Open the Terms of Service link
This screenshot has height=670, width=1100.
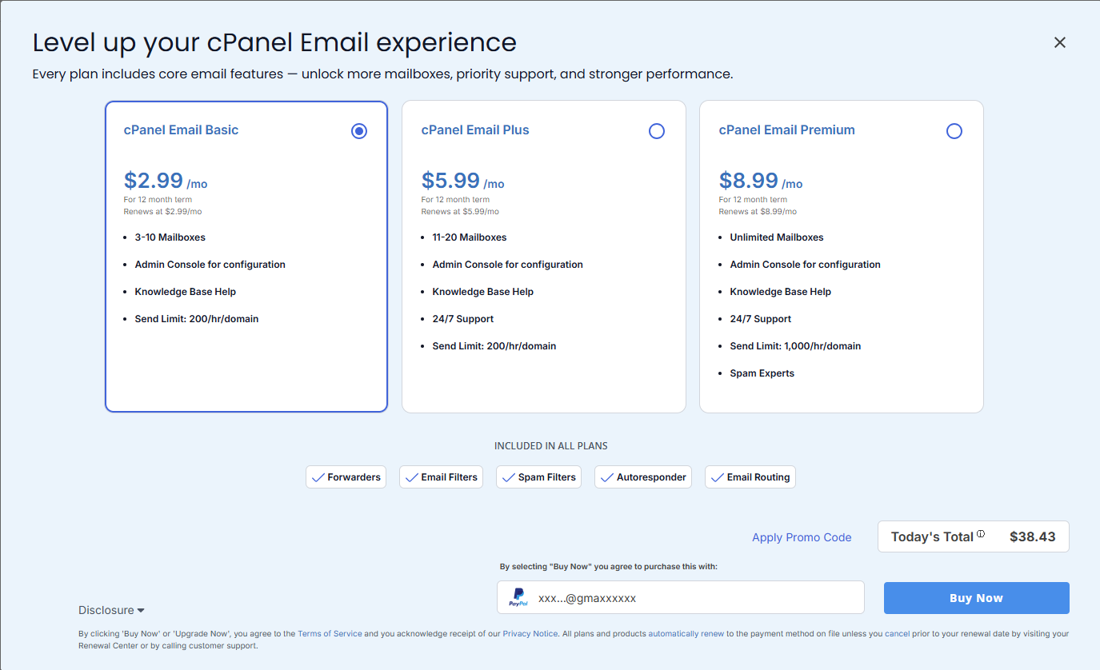[330, 633]
